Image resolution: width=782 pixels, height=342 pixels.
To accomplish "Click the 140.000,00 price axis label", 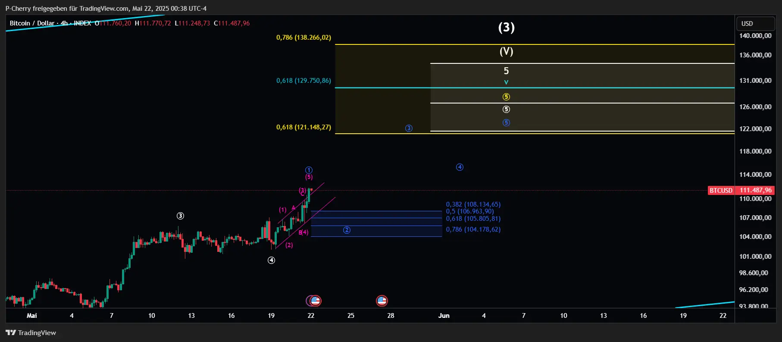I will (755, 36).
